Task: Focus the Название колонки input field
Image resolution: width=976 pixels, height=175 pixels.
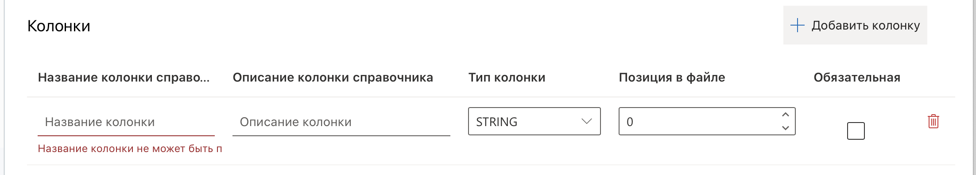Action: click(x=126, y=122)
